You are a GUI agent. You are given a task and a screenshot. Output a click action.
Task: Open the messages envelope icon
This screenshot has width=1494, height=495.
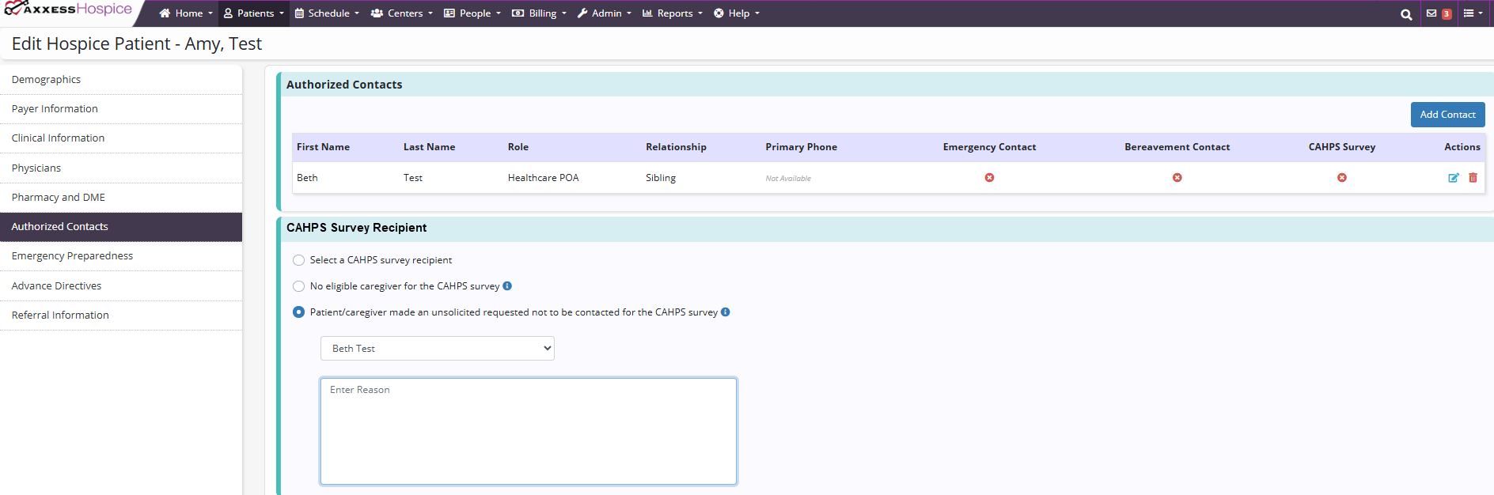[x=1431, y=13]
